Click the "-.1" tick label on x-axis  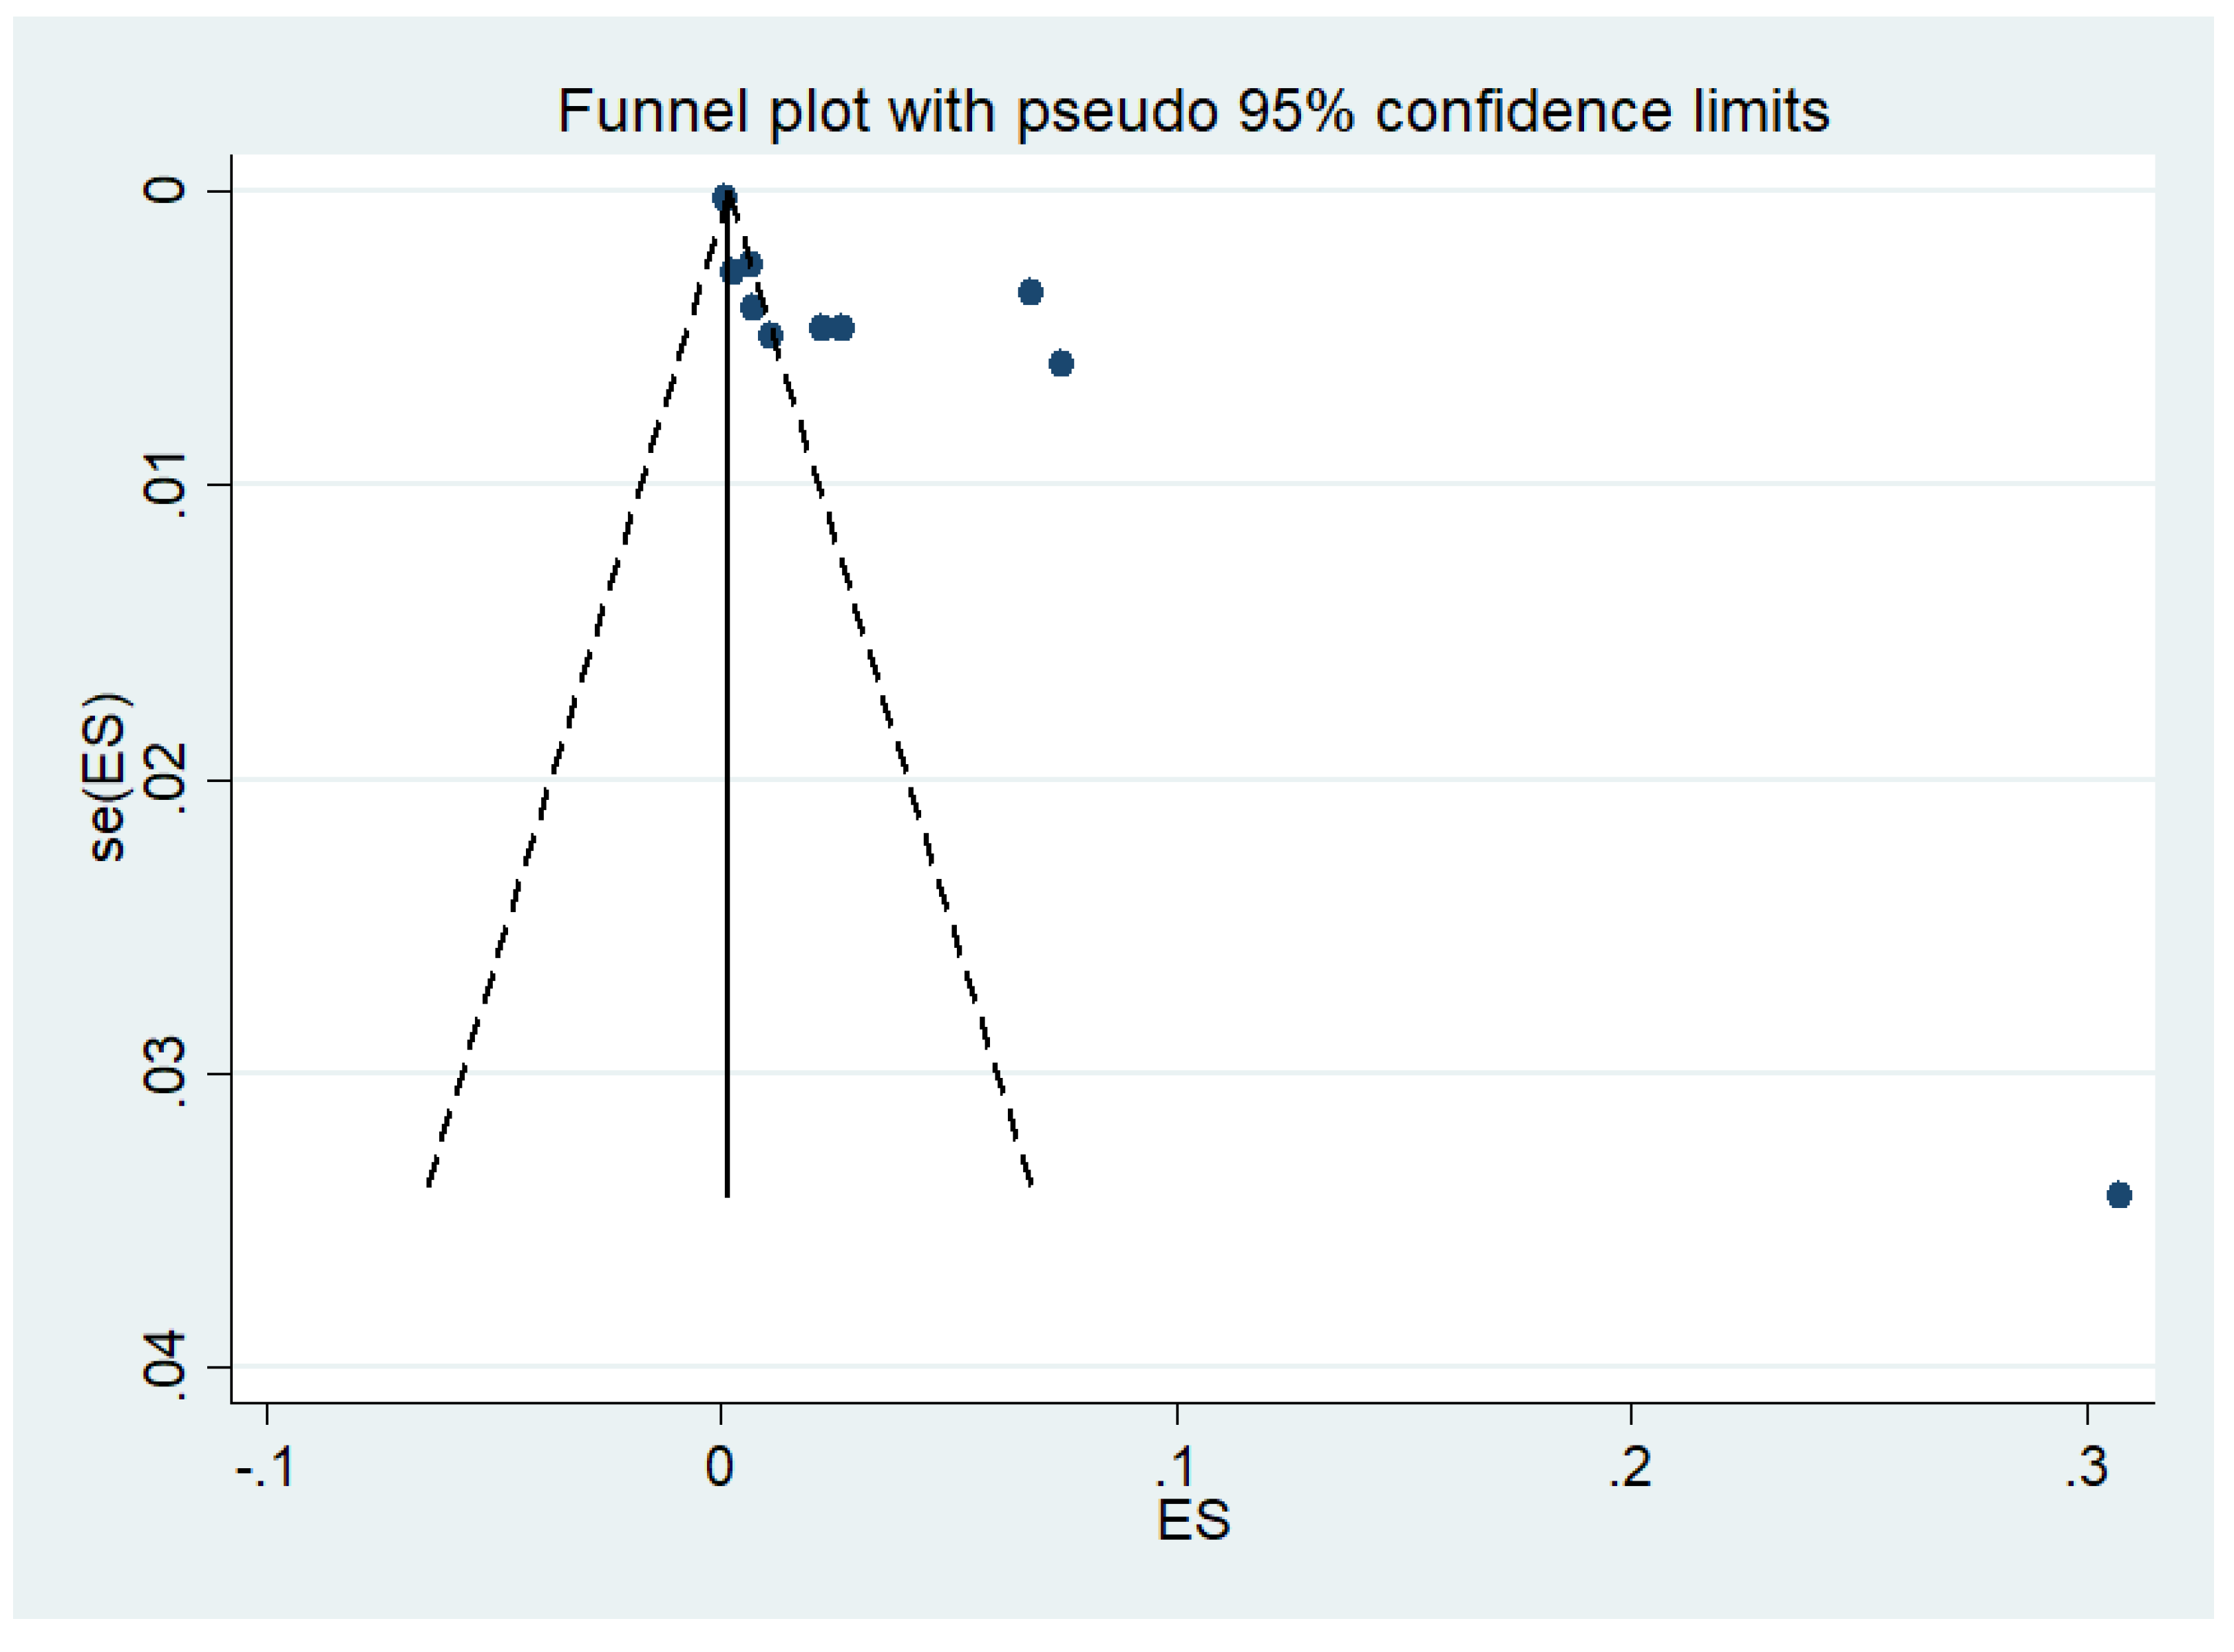click(265, 1467)
